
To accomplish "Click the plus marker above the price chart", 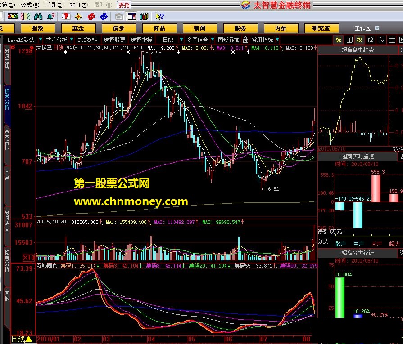I will 178,52.
